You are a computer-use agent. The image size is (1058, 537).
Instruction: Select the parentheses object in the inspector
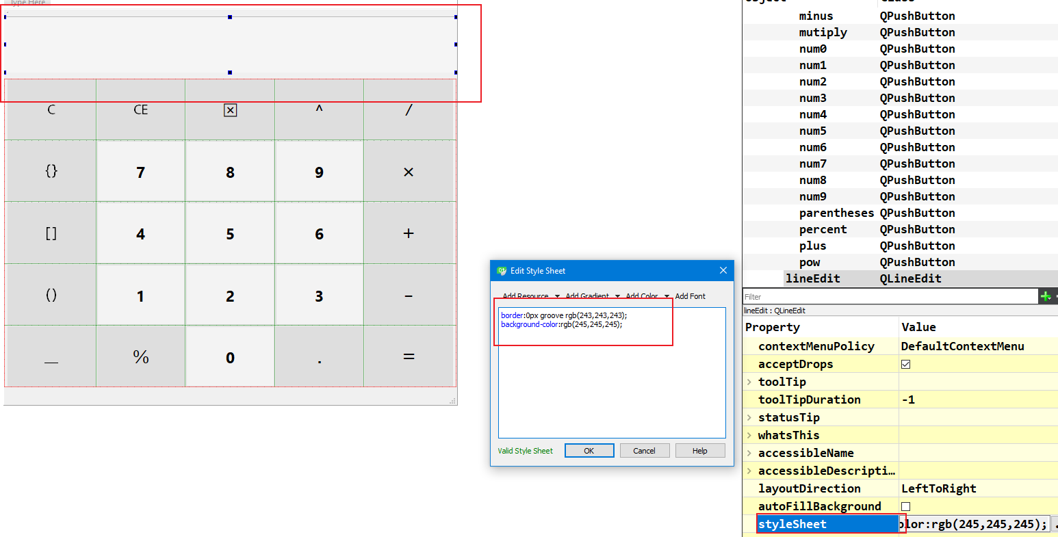(836, 213)
